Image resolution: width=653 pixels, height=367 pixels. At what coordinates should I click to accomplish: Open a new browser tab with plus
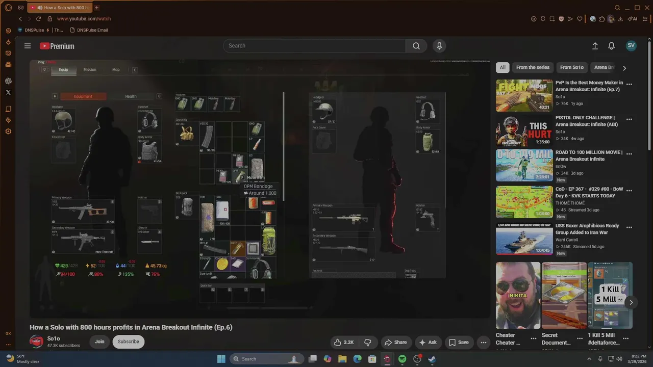[97, 8]
